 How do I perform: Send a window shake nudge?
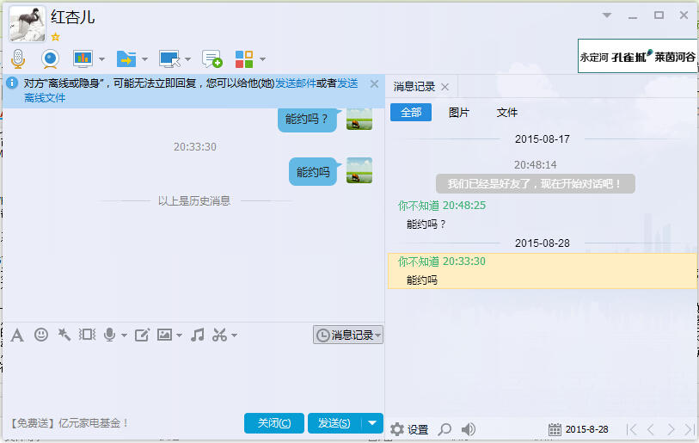pyautogui.click(x=88, y=334)
